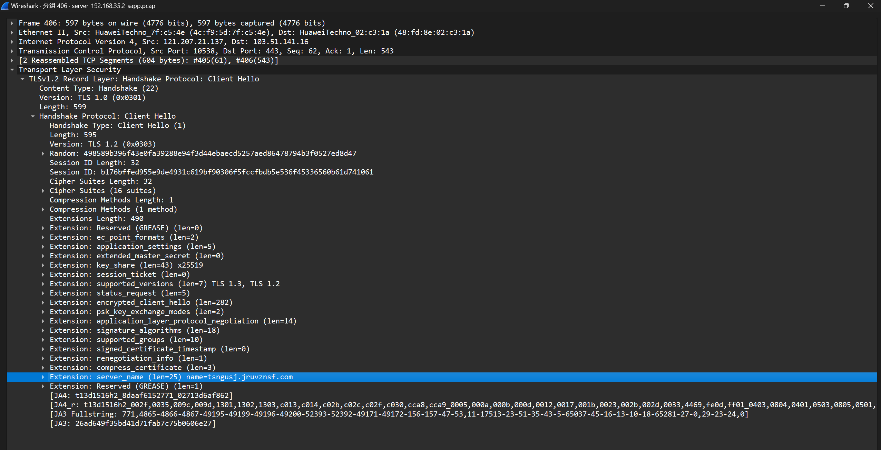The height and width of the screenshot is (450, 881).
Task: Expand Cipher Suites (16 suites) list
Action: [x=43, y=191]
